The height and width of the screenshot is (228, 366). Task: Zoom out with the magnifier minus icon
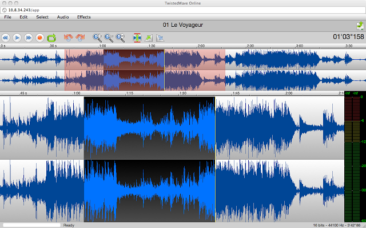point(109,38)
